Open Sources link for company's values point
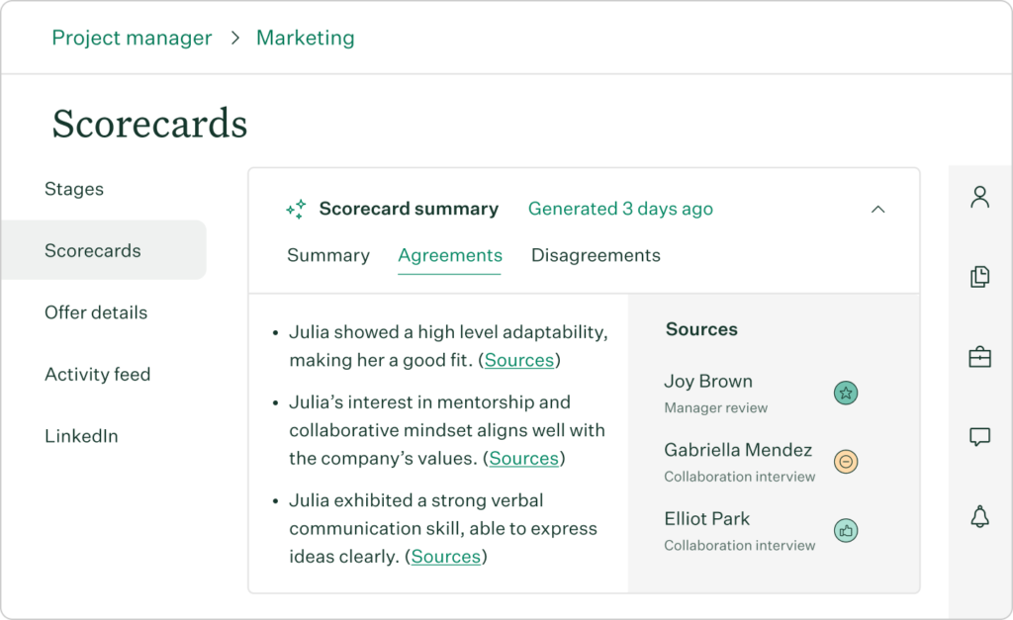The height and width of the screenshot is (620, 1013). (x=524, y=458)
